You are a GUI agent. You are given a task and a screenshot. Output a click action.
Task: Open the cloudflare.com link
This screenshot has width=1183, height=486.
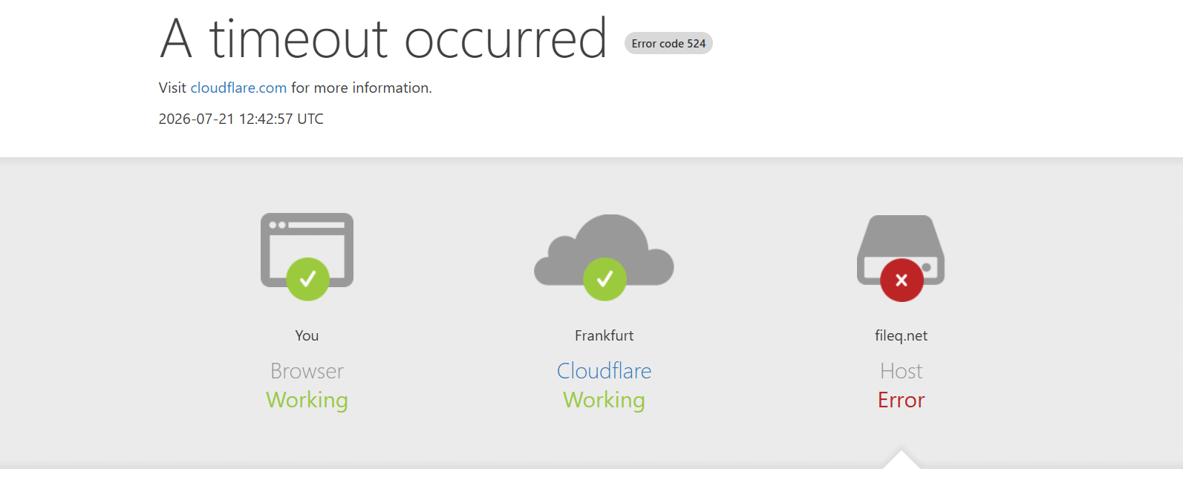pyautogui.click(x=238, y=88)
